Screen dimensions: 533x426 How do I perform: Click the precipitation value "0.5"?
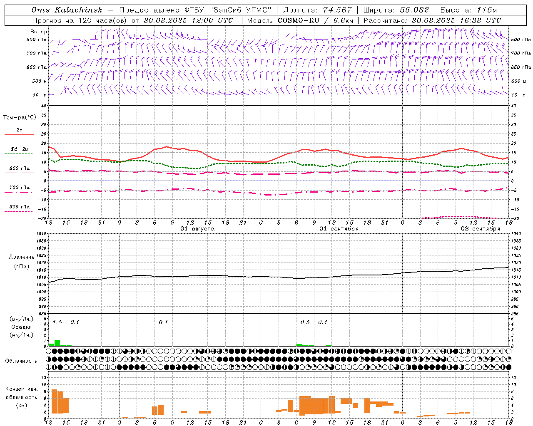pyautogui.click(x=305, y=322)
